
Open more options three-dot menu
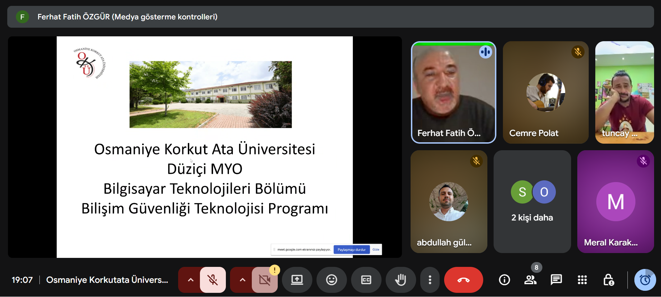(430, 280)
